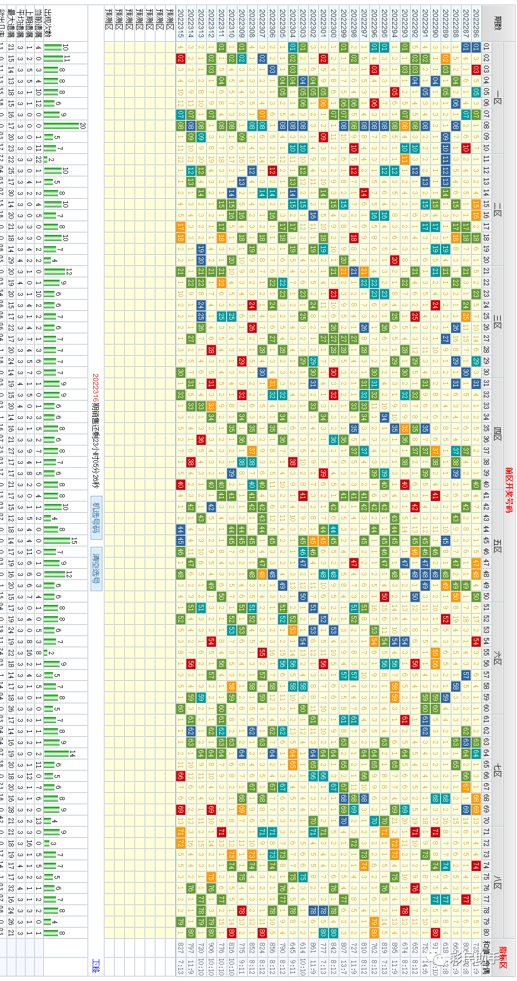Click the 前区开奖号码 red heading
Image resolution: width=517 pixels, height=981 pixels.
click(x=508, y=490)
